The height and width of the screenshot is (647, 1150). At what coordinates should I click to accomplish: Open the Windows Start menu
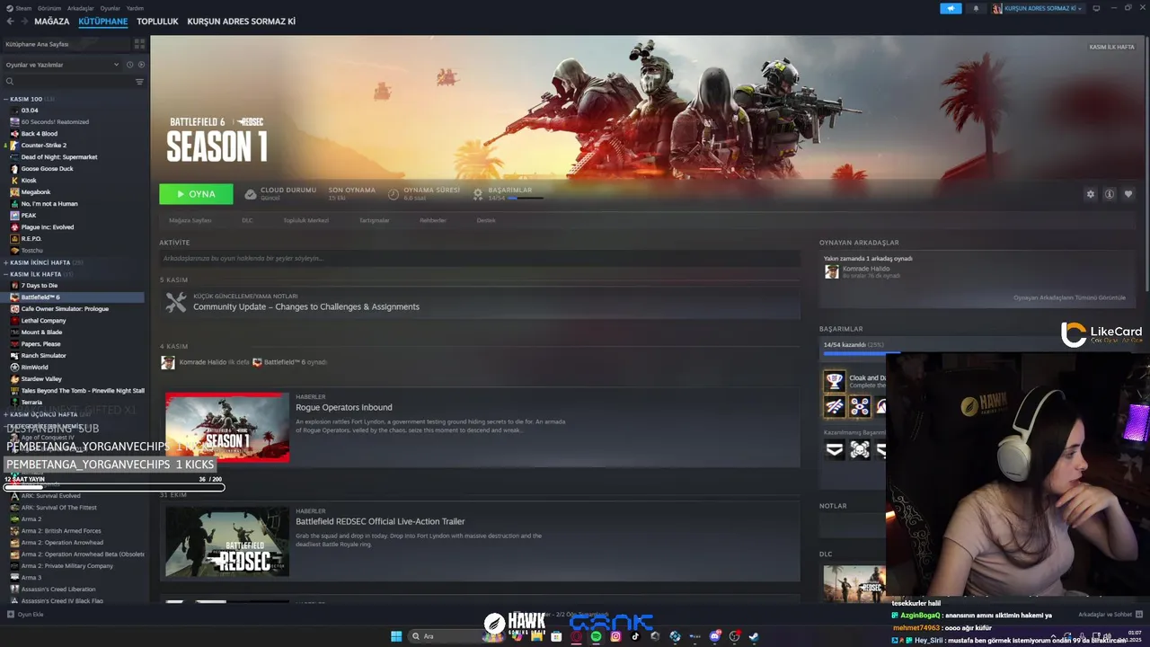pyautogui.click(x=396, y=636)
